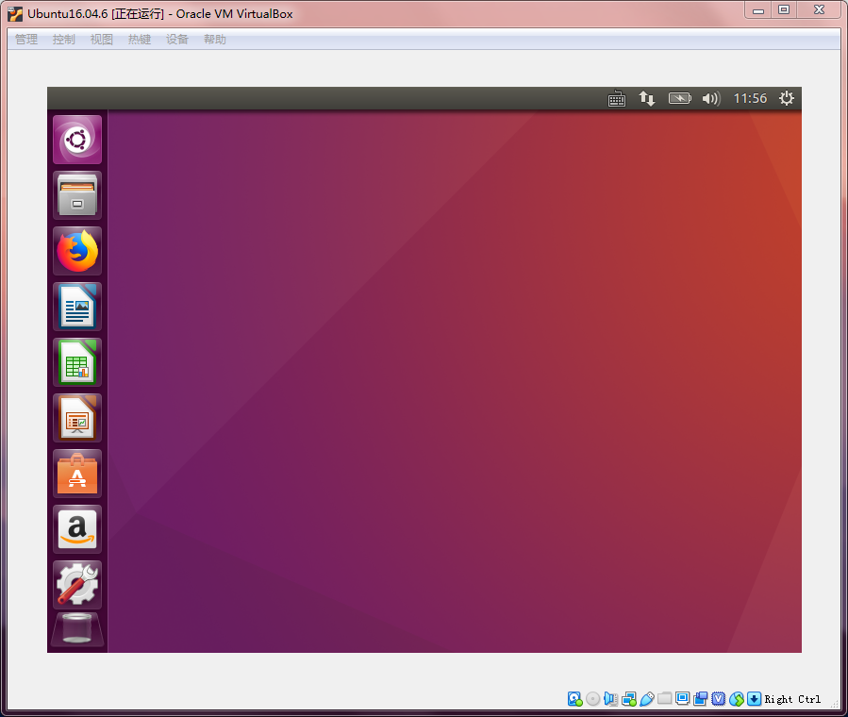Open the Ubuntu Dash search launcher
The height and width of the screenshot is (717, 848).
[77, 140]
